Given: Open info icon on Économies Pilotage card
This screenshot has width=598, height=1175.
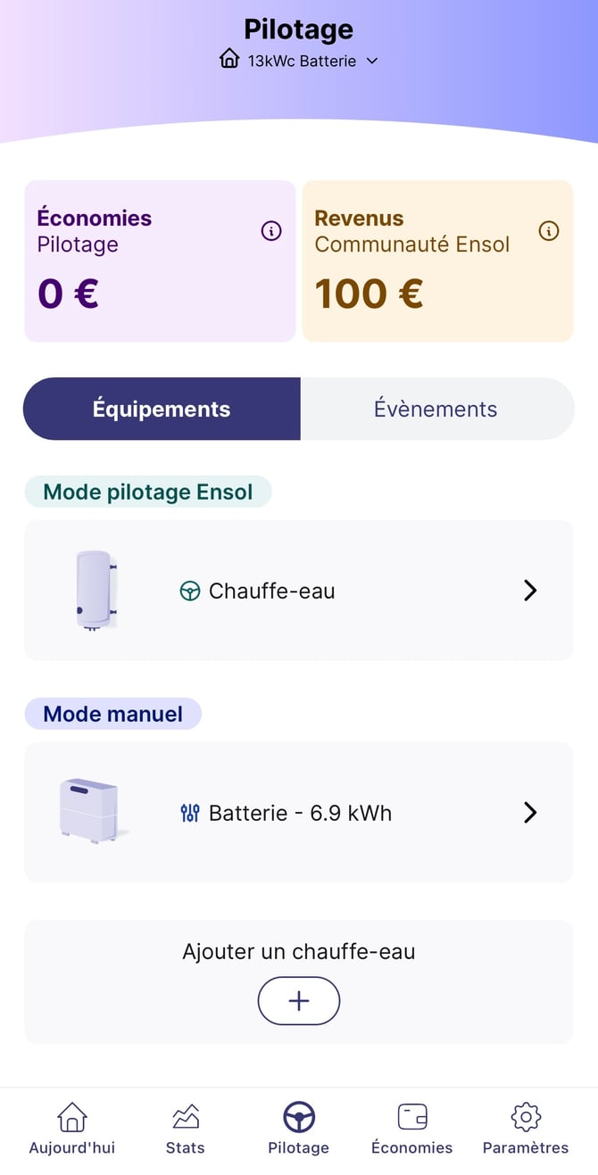Looking at the screenshot, I should click(271, 231).
